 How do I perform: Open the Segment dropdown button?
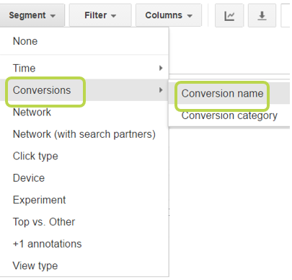32,15
